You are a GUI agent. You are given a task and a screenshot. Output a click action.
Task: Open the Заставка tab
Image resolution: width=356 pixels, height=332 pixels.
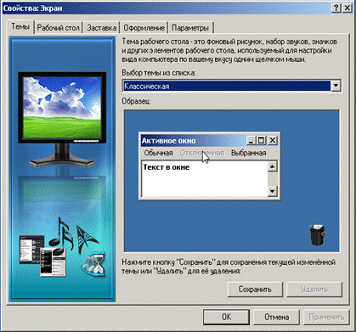pyautogui.click(x=102, y=28)
